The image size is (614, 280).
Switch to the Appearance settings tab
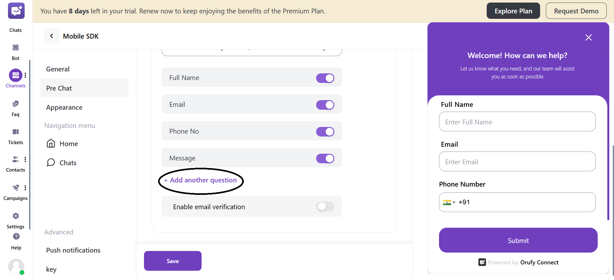pyautogui.click(x=64, y=107)
